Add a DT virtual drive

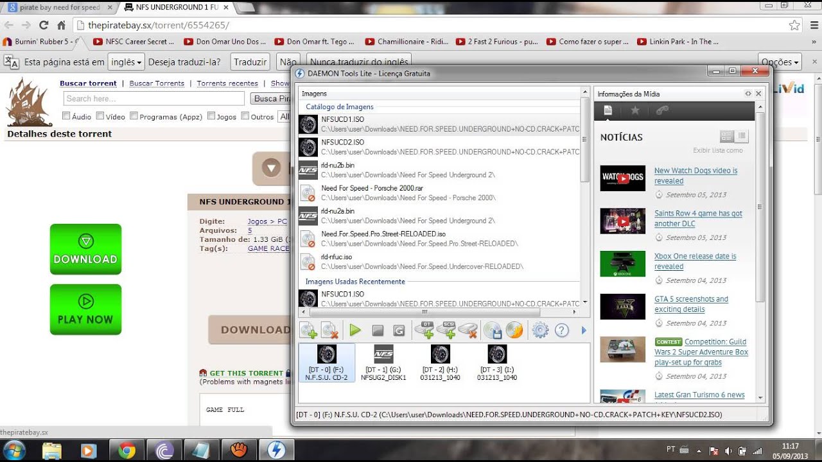(x=424, y=330)
